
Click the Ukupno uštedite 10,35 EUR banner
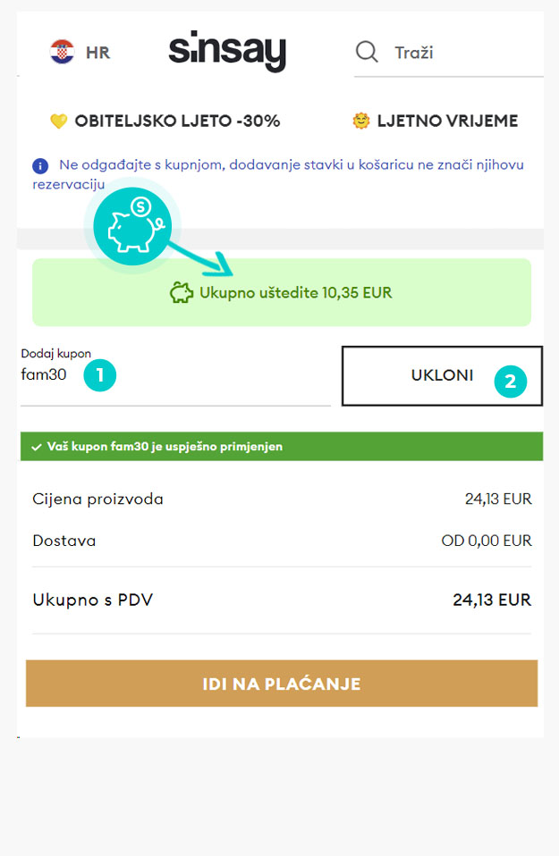pos(282,292)
